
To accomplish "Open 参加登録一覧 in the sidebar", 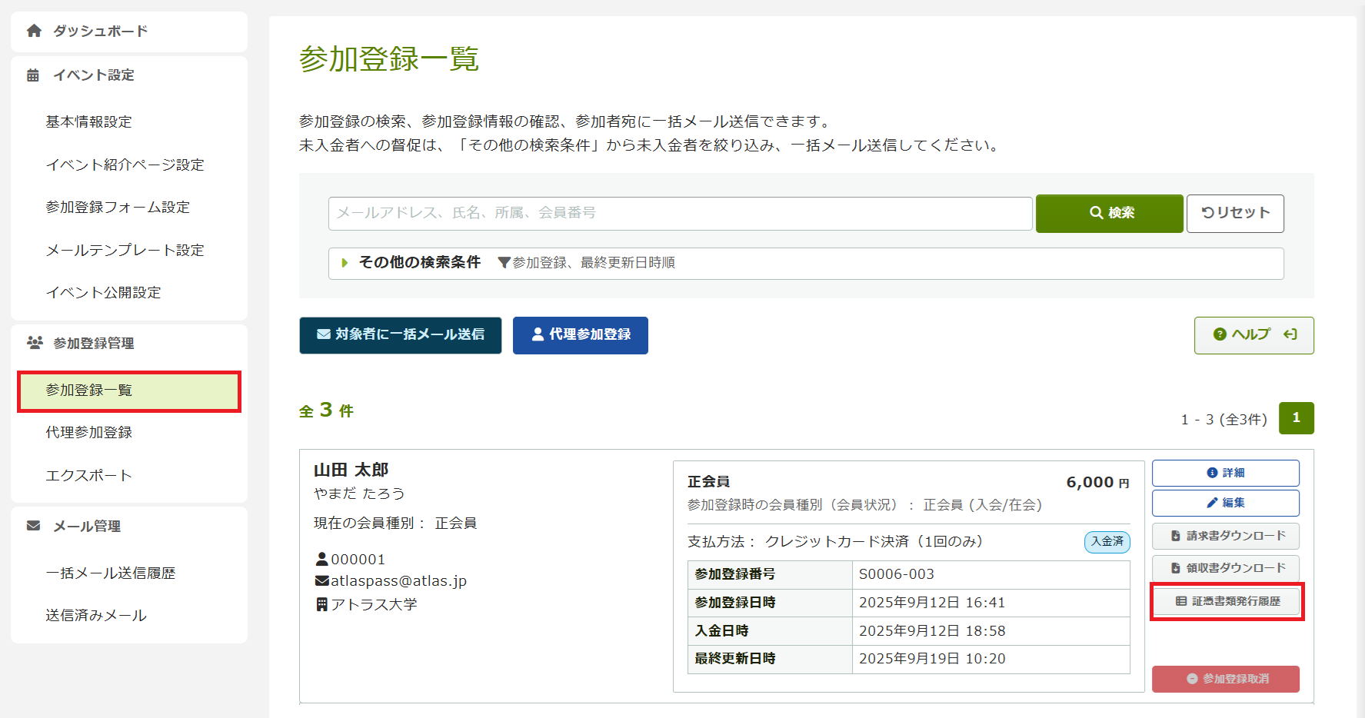I will click(128, 391).
